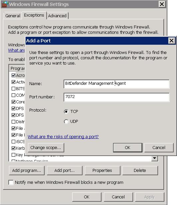Click the Windows Firewall title bar icon
This screenshot has width=177, height=205.
(x=5, y=4)
